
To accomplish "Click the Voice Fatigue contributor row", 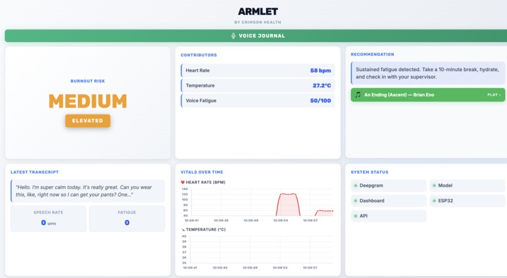I will tap(258, 101).
